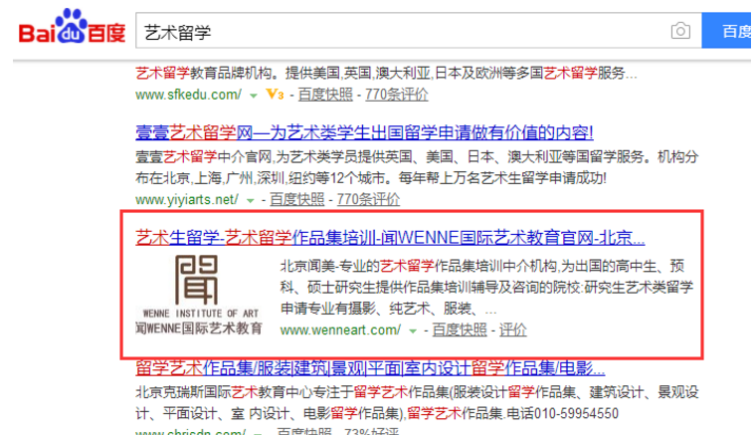This screenshot has width=753, height=435.
Task: Open 770条评价 next to yiyiarts.net
Action: (368, 199)
